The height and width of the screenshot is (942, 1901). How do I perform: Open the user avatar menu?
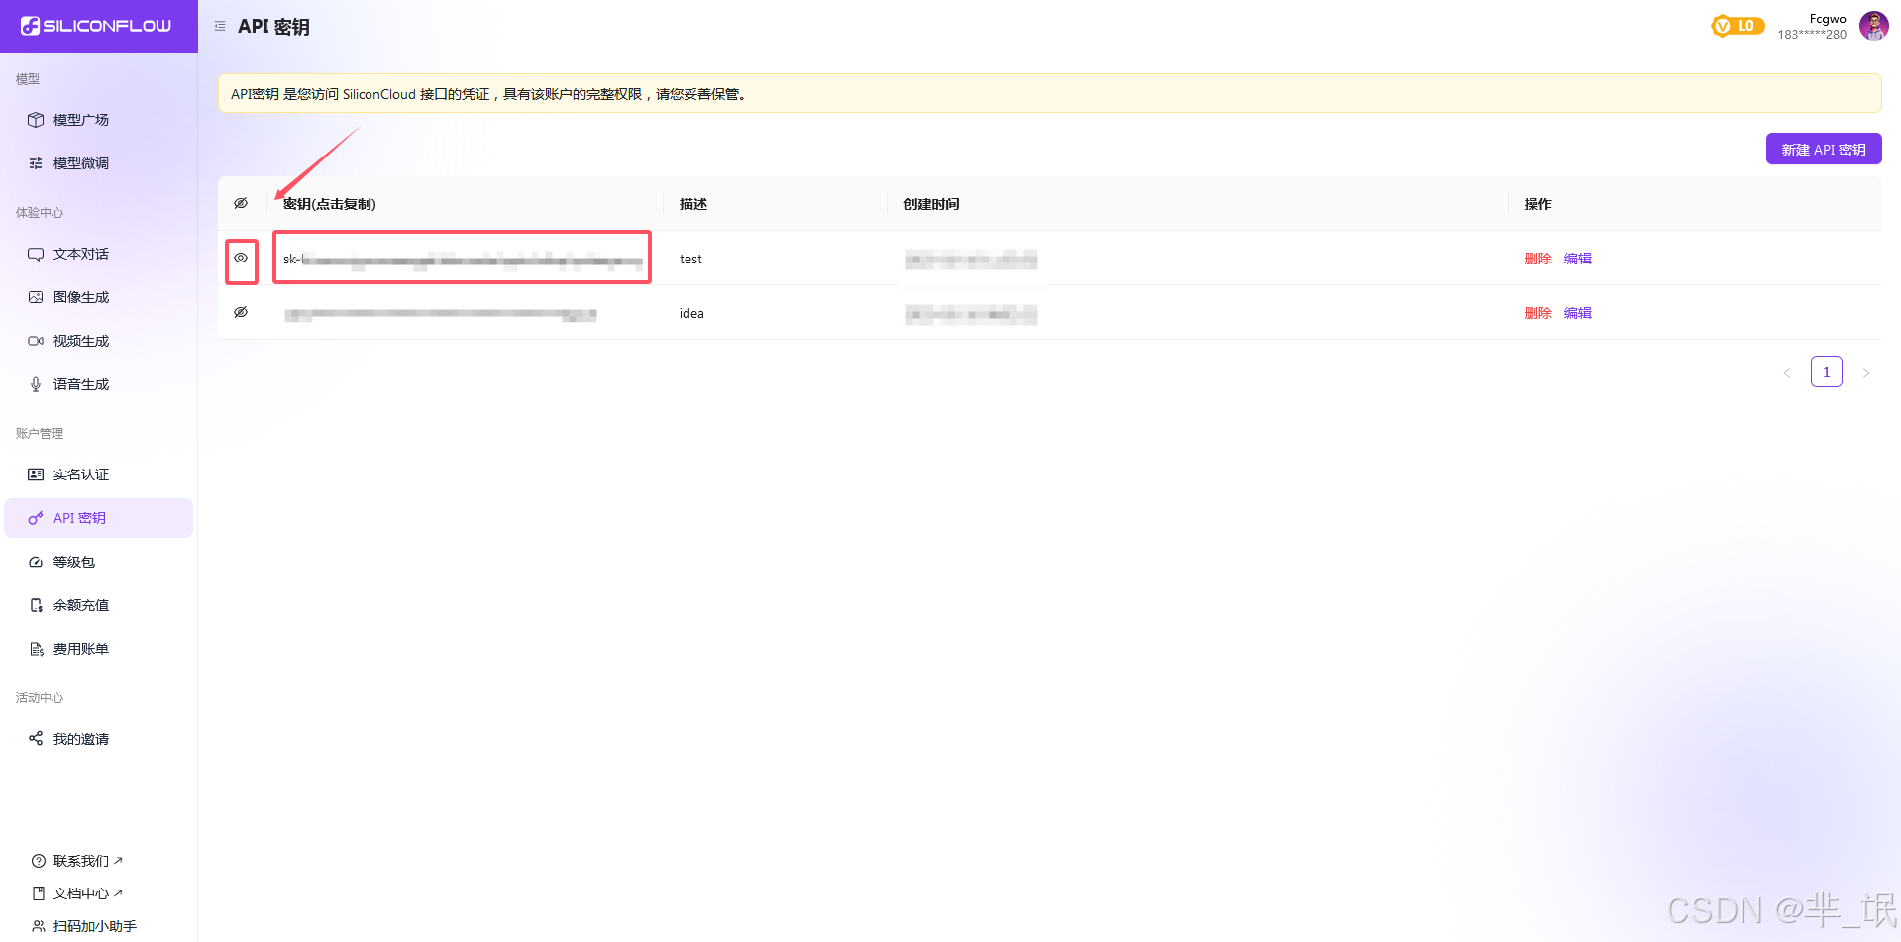(x=1873, y=26)
